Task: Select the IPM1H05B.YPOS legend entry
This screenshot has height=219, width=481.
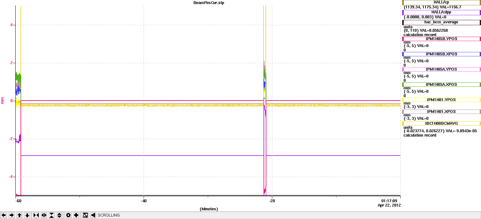Action: [441, 39]
